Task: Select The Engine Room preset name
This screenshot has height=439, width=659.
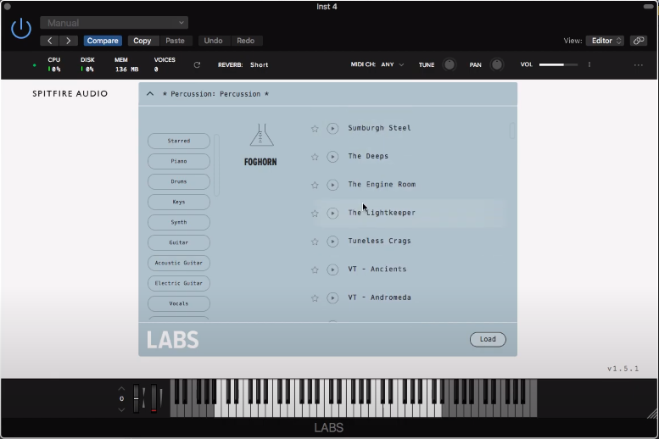Action: 382,185
